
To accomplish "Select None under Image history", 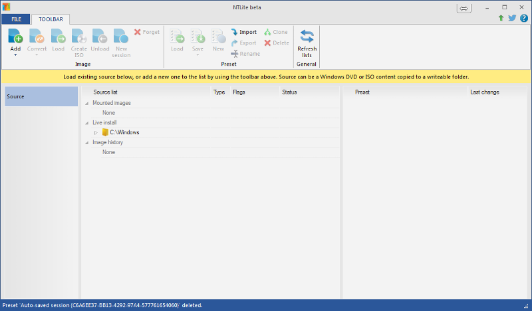I will click(x=109, y=152).
